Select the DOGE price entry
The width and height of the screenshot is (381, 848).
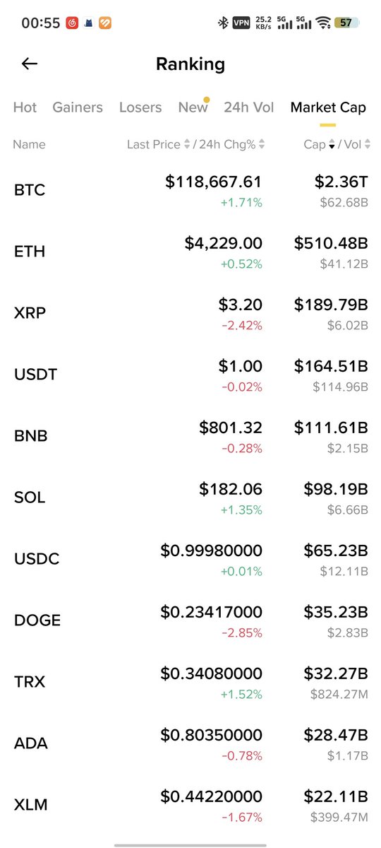click(211, 611)
